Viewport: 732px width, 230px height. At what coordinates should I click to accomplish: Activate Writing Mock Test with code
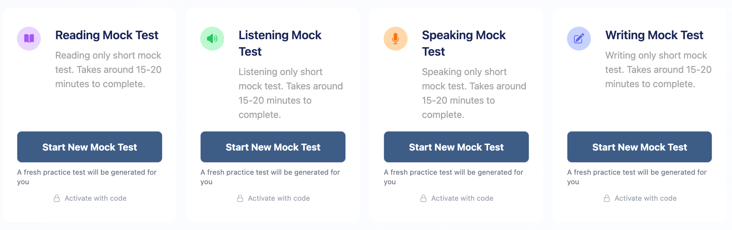point(645,198)
